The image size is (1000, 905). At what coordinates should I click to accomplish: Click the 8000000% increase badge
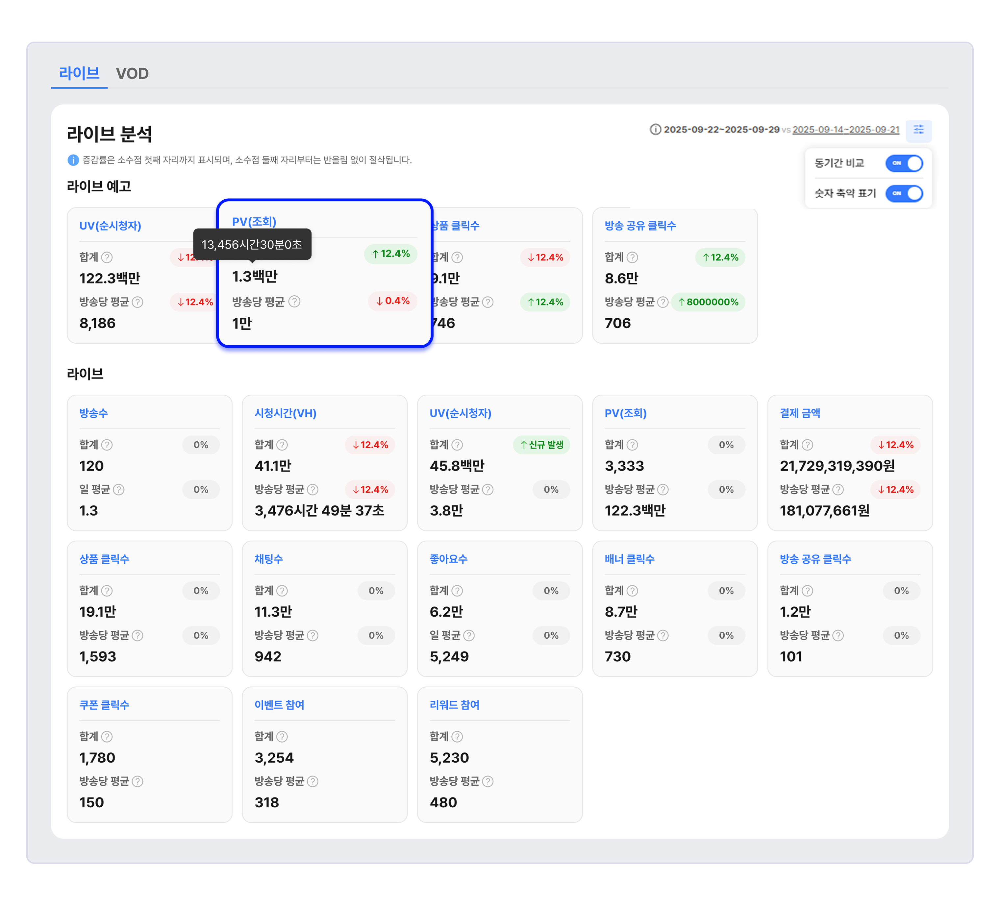(708, 302)
